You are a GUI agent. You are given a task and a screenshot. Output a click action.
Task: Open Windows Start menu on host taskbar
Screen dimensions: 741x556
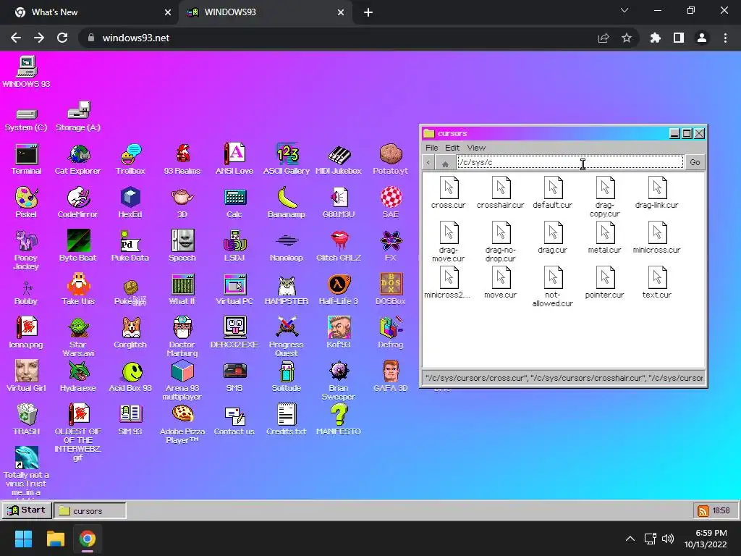point(24,539)
